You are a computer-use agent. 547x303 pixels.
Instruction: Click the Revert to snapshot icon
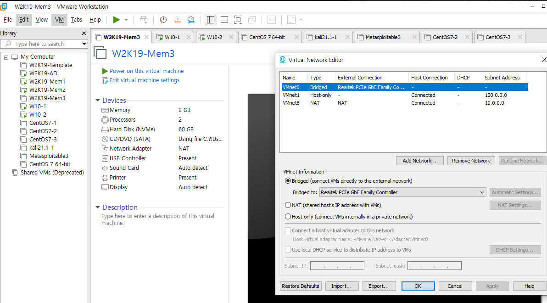click(177, 20)
